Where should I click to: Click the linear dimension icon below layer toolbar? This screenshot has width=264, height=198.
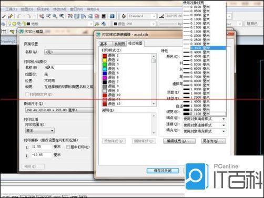(4, 32)
